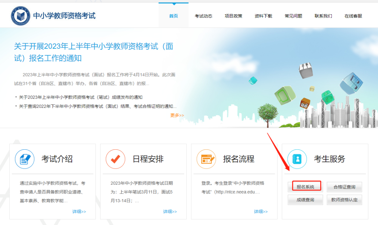Open the 考试动态 menu item
Screen dimensions: 378x225
pyautogui.click(x=203, y=16)
